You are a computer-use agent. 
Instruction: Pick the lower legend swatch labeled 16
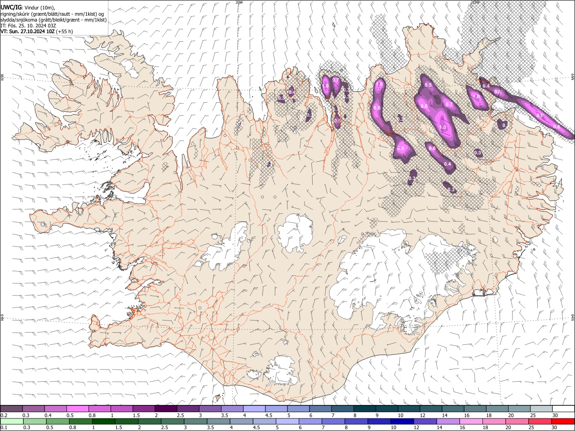tap(471, 421)
